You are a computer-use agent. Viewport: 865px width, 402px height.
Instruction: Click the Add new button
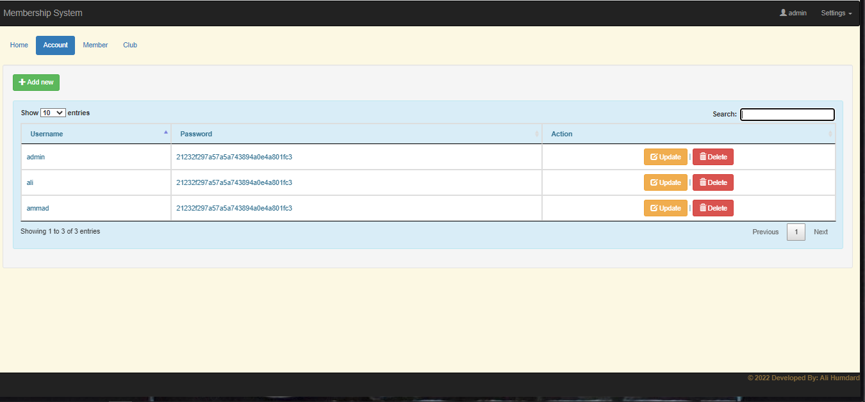36,83
